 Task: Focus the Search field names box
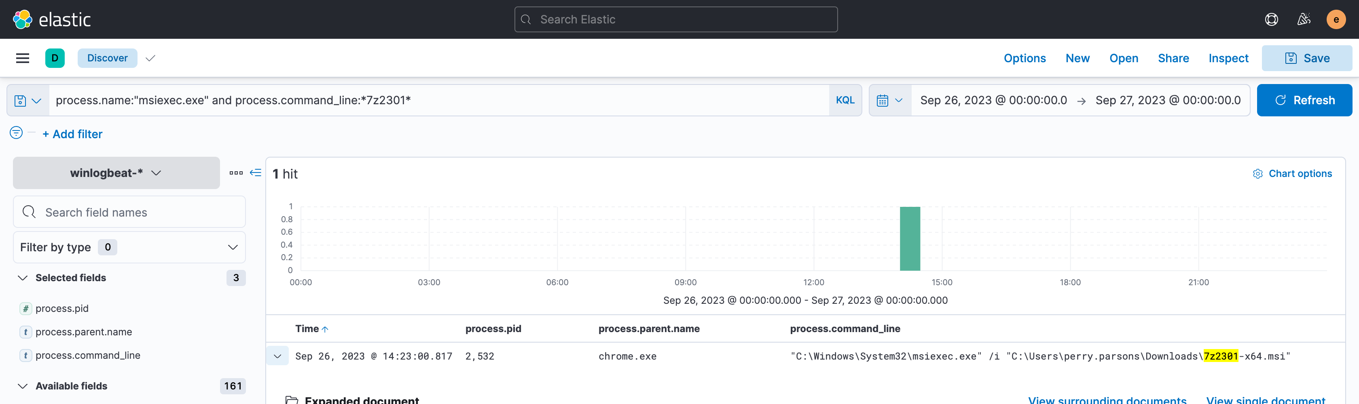[129, 212]
